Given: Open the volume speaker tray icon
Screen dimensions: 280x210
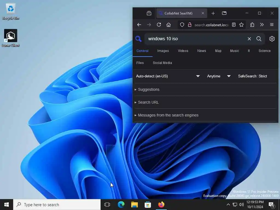Looking at the screenshot, I should pyautogui.click(x=241, y=205).
